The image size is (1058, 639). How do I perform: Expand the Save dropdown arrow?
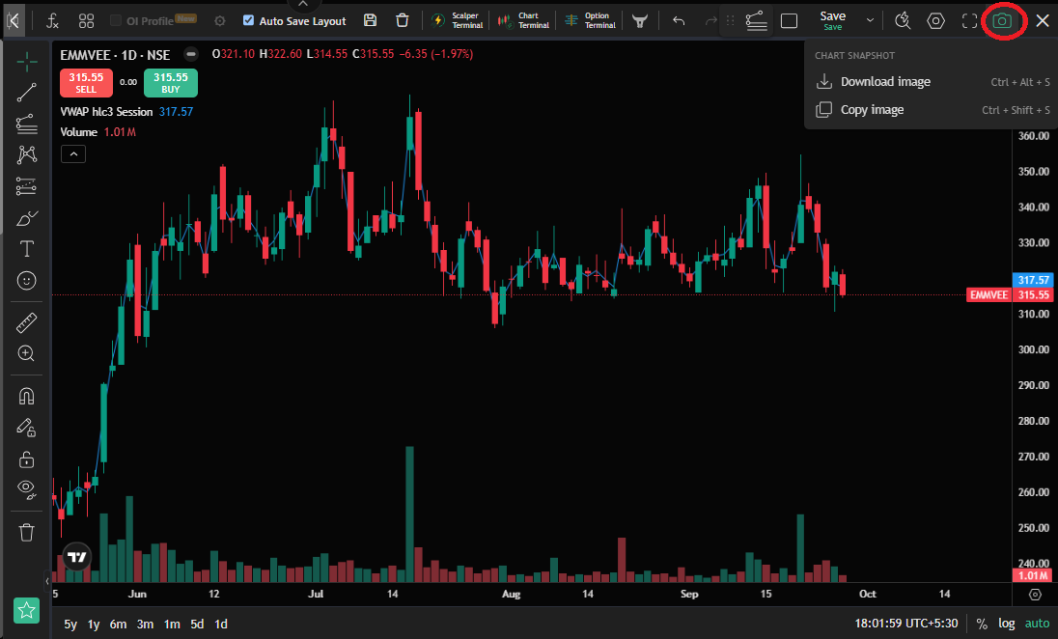870,20
